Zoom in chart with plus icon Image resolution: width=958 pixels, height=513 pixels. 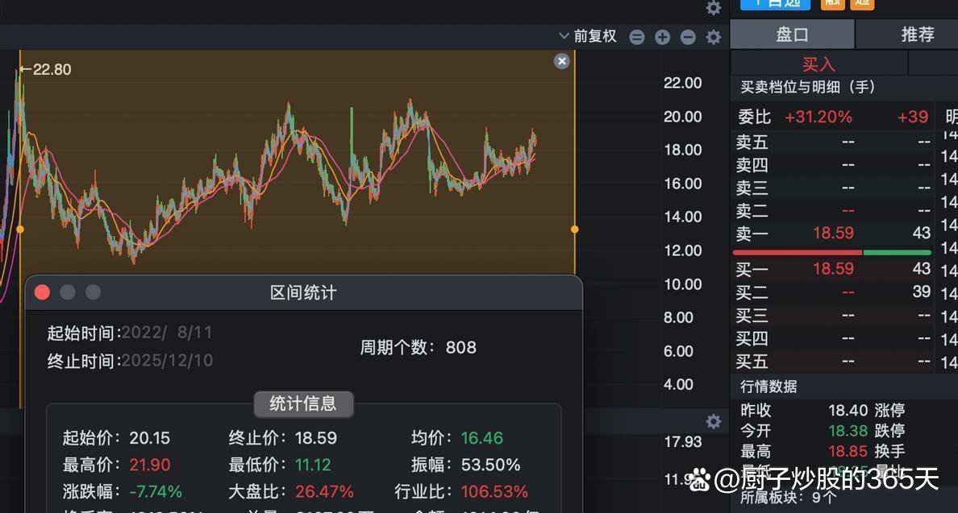[x=662, y=36]
